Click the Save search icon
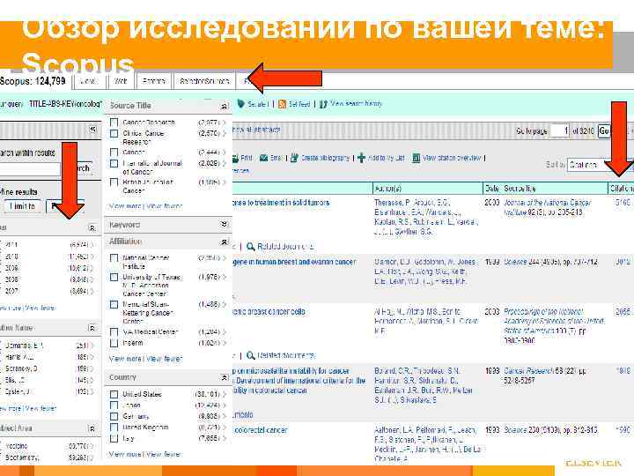 tap(240, 104)
